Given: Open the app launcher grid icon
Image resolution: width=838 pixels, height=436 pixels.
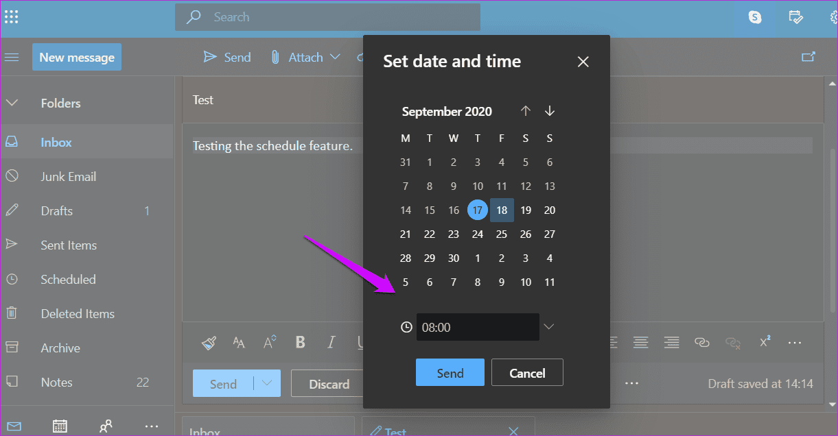Looking at the screenshot, I should pos(11,17).
